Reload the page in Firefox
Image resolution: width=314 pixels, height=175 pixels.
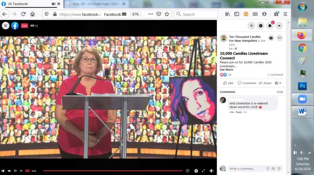click(x=23, y=14)
